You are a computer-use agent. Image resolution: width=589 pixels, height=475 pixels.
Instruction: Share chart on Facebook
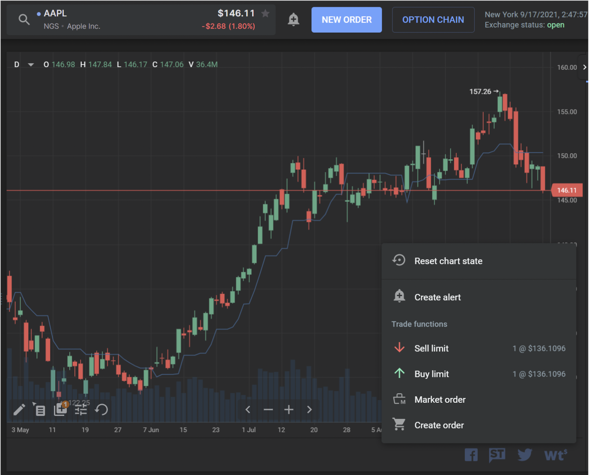pos(471,455)
